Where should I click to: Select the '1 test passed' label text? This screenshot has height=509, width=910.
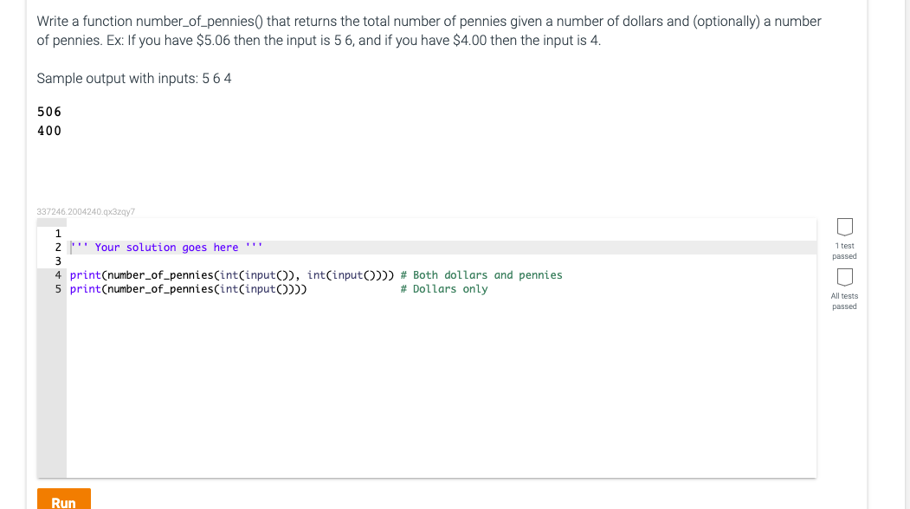pos(844,251)
